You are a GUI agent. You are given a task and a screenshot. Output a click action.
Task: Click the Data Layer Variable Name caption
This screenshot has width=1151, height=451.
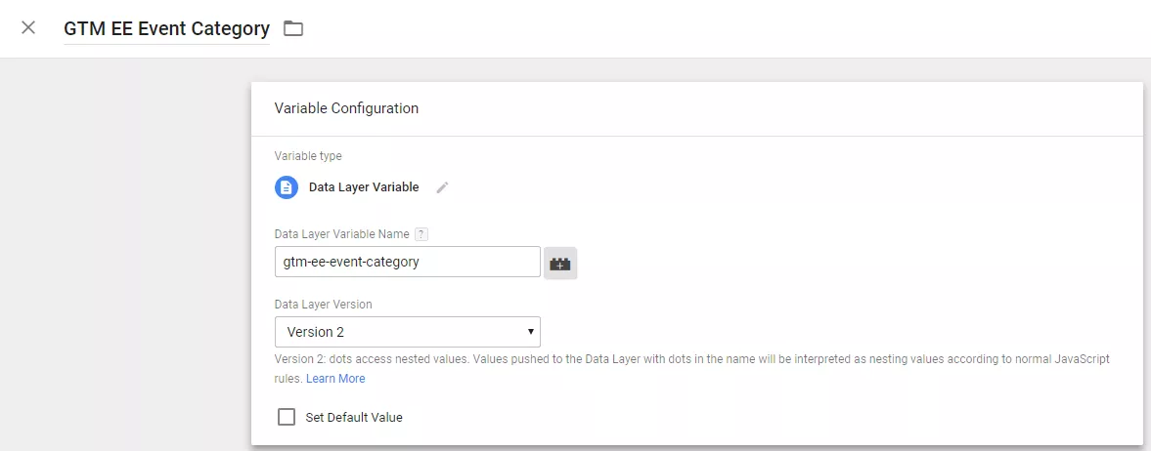click(x=342, y=234)
